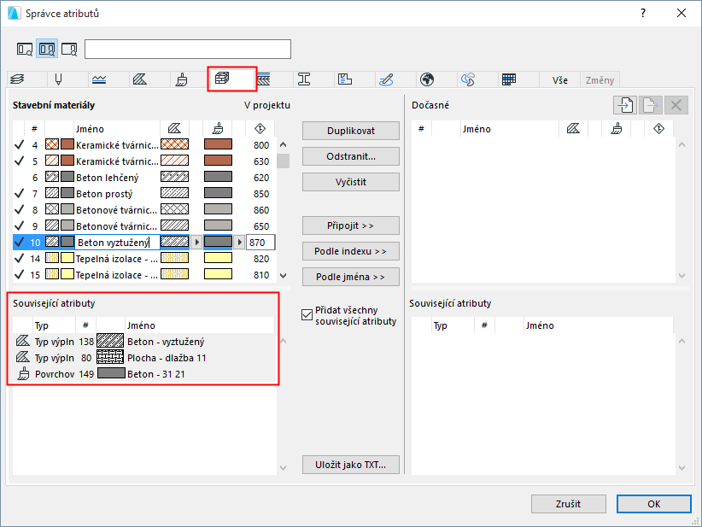Click the Vyčistit button

(350, 182)
